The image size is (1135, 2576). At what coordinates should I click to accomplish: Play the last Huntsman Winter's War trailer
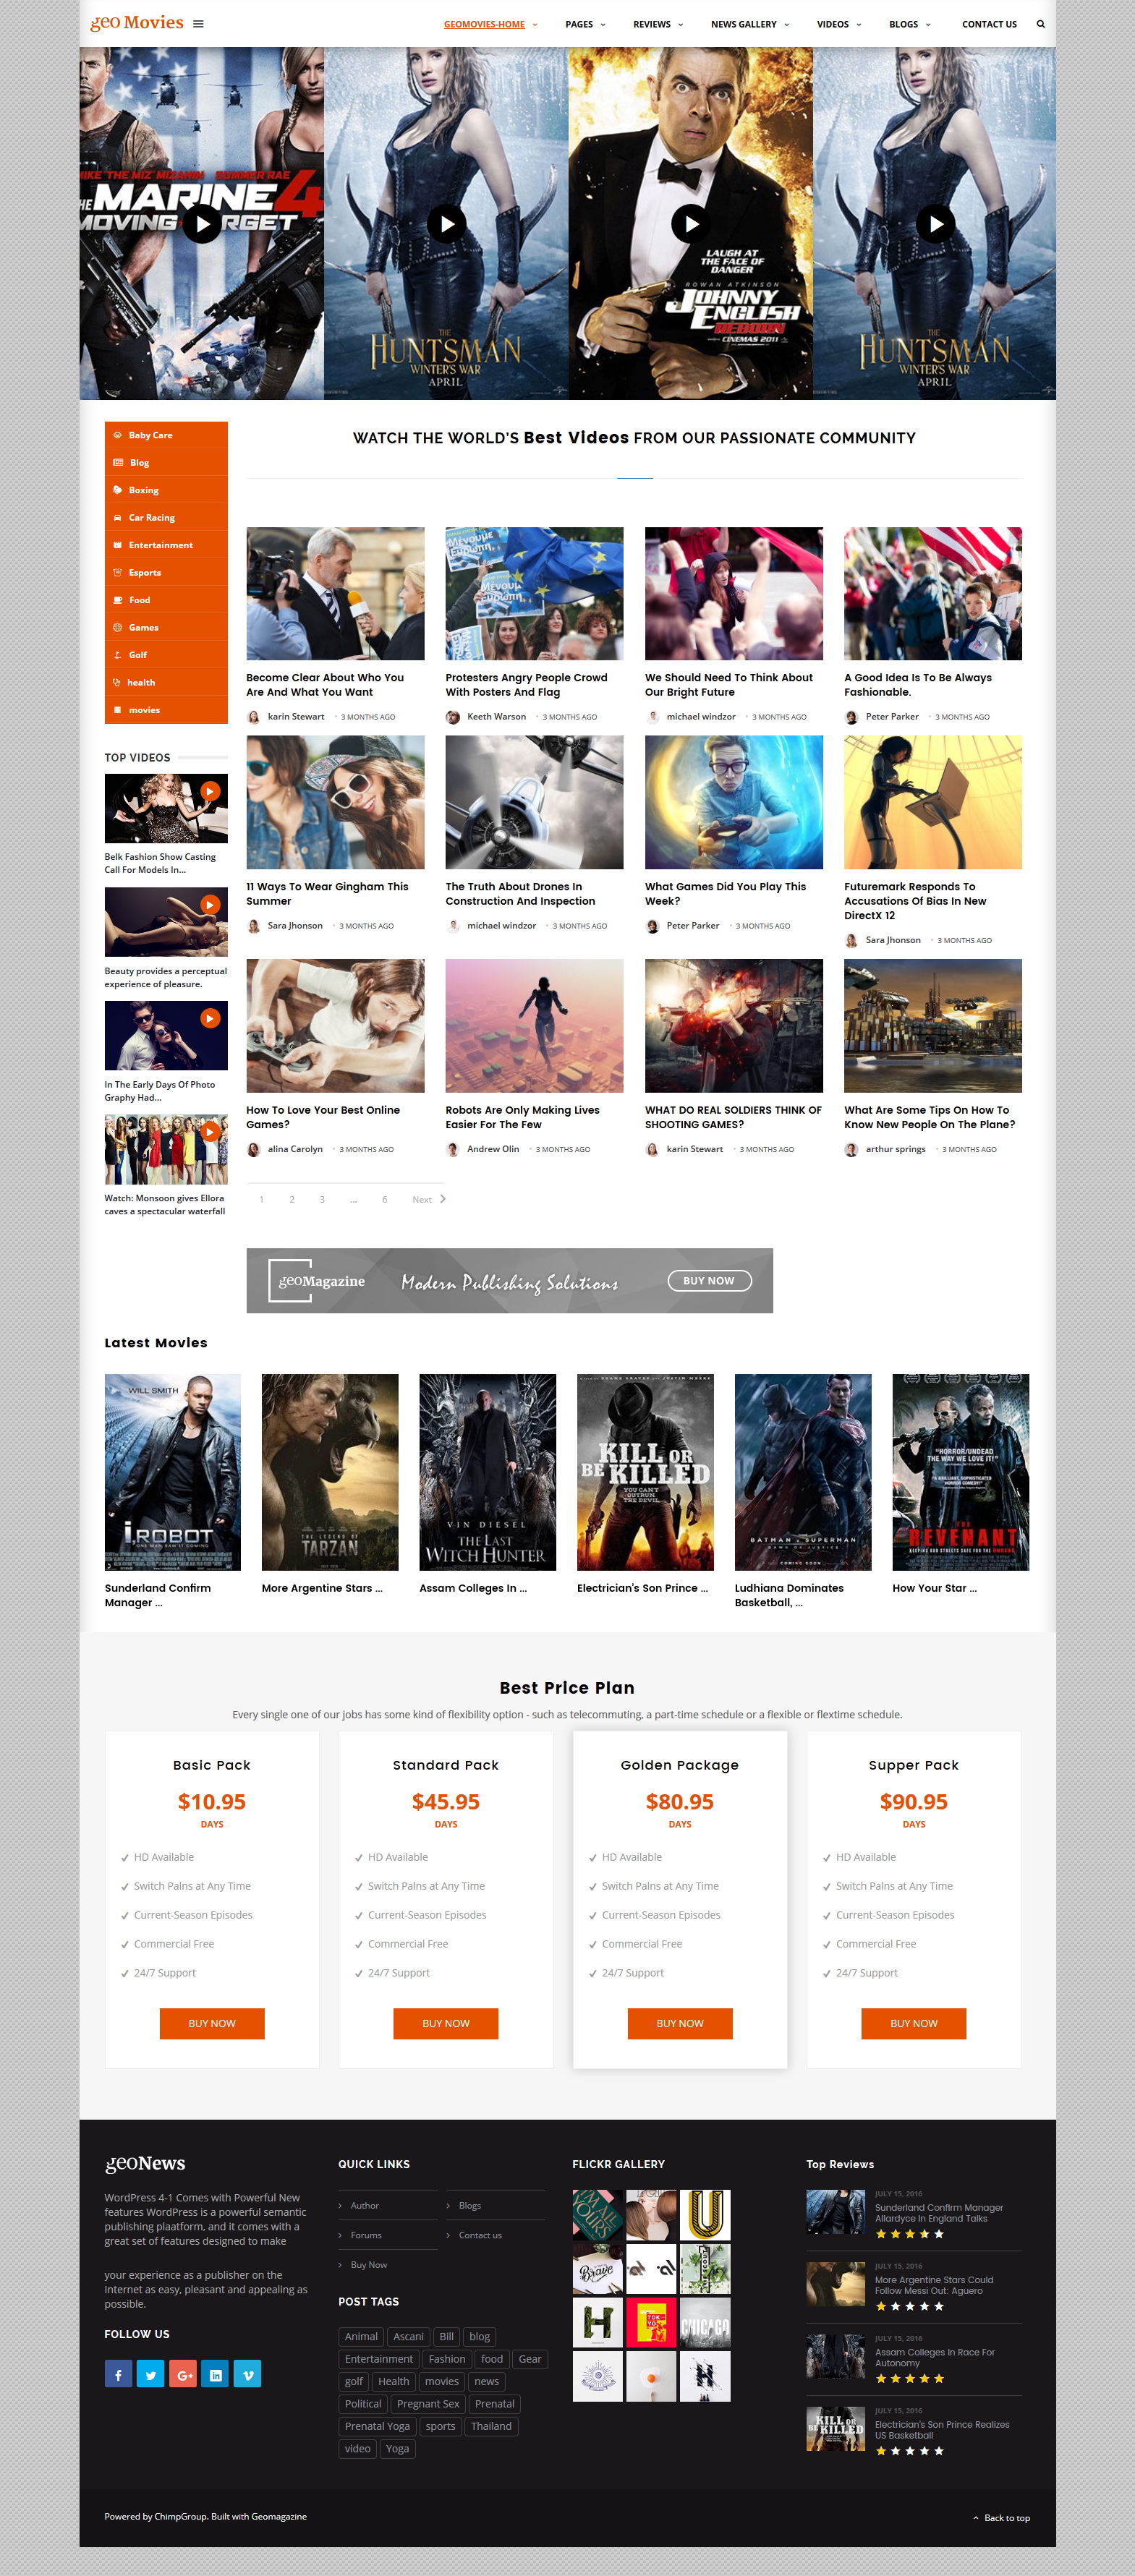coord(935,224)
